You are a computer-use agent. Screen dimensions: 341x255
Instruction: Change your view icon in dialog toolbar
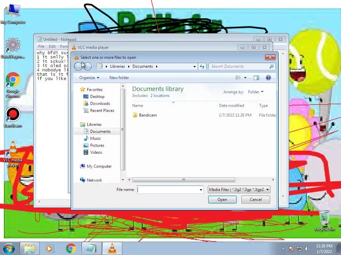(238, 78)
